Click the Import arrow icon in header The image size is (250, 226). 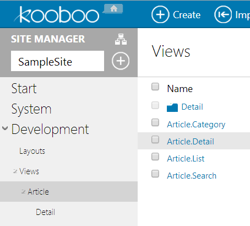coord(223,14)
